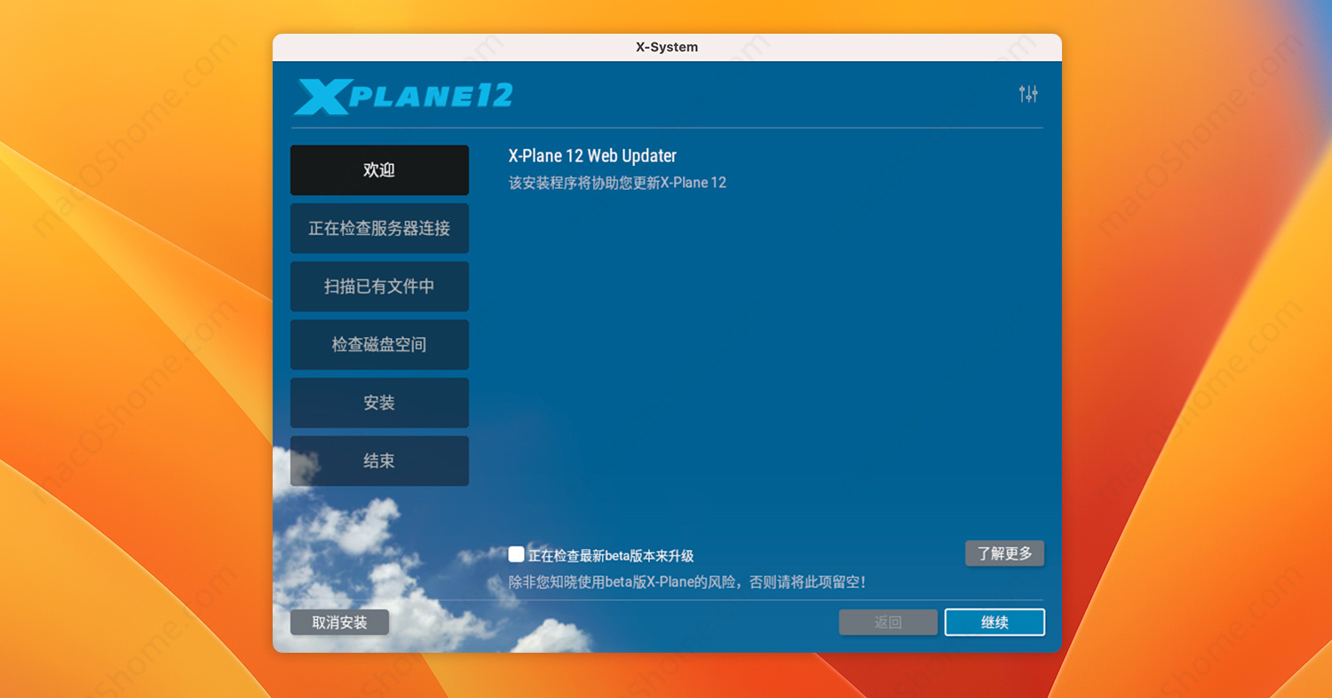Select the 欢迎 step
1332x698 pixels.
click(x=379, y=170)
